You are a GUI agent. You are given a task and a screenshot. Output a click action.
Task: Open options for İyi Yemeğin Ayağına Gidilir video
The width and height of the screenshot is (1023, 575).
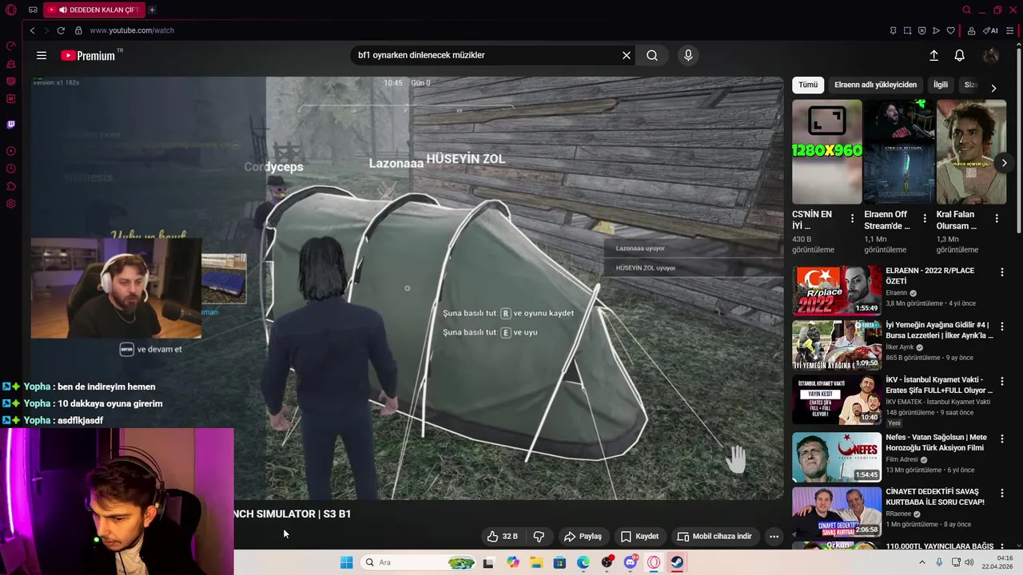tap(1001, 327)
